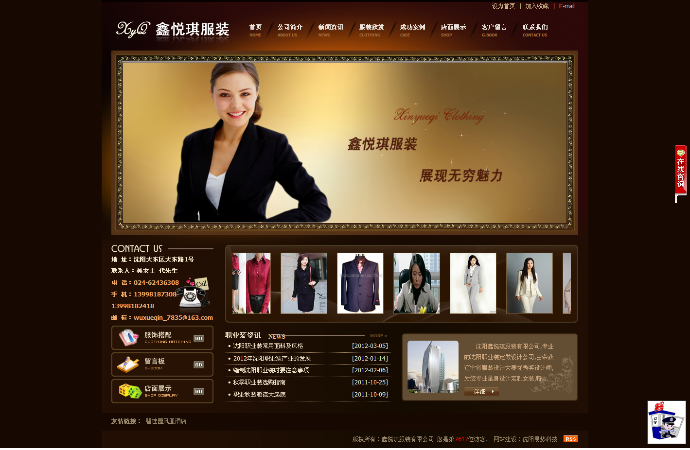Click the 详细 details button

481,391
